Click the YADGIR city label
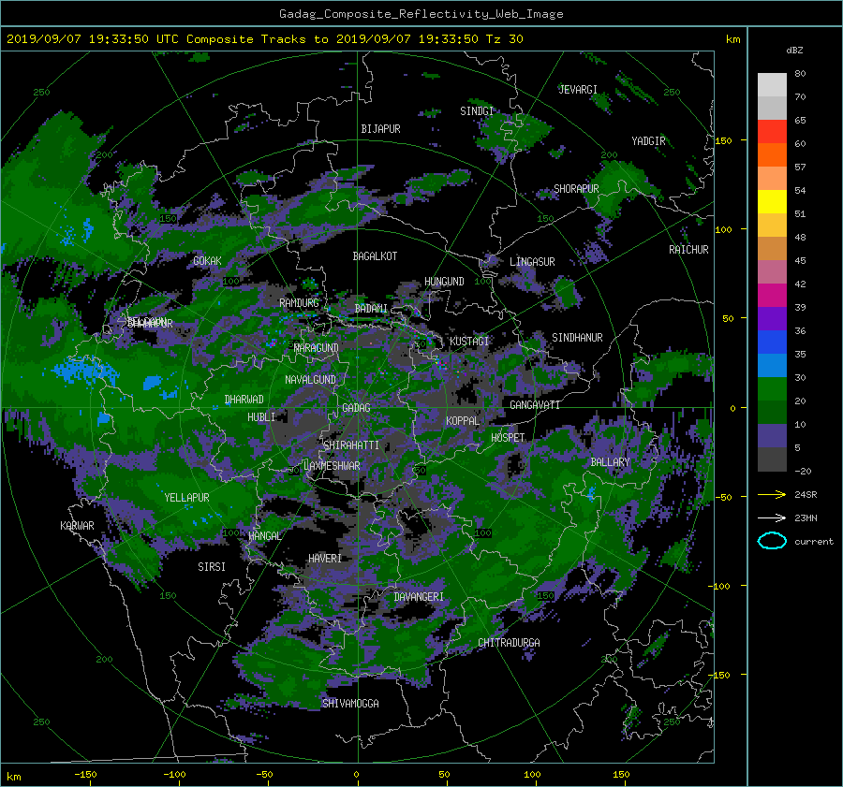 click(648, 141)
